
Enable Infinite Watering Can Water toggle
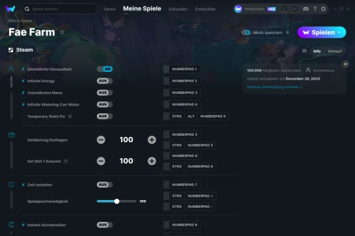click(105, 104)
